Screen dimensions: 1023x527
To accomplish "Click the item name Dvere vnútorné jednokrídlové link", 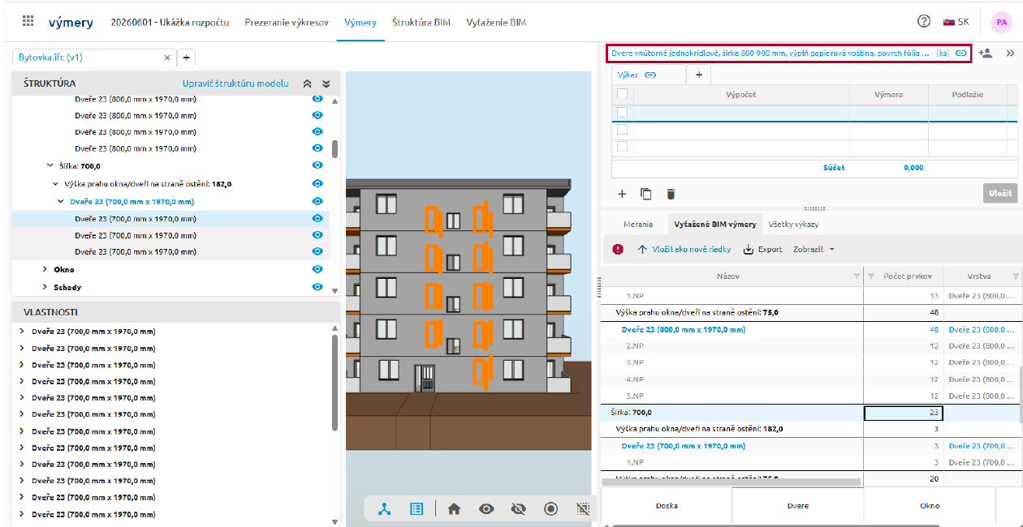I will pos(769,53).
